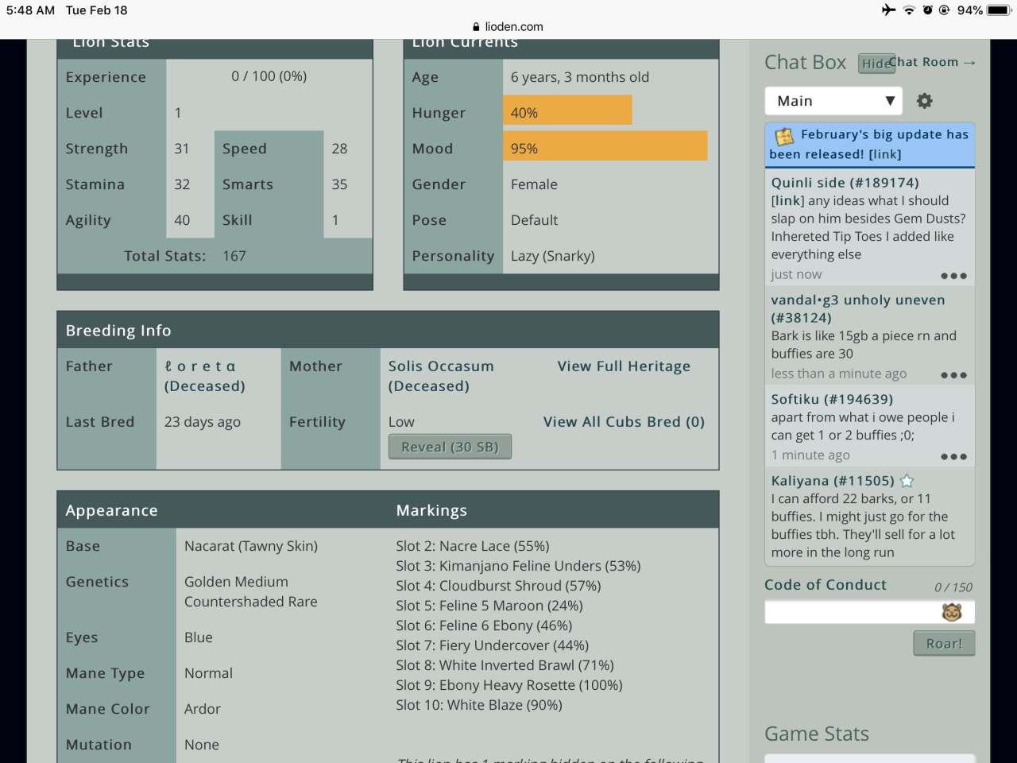The image size is (1017, 763).
Task: Open father ℓ o r e t α profile link
Action: click(x=200, y=366)
